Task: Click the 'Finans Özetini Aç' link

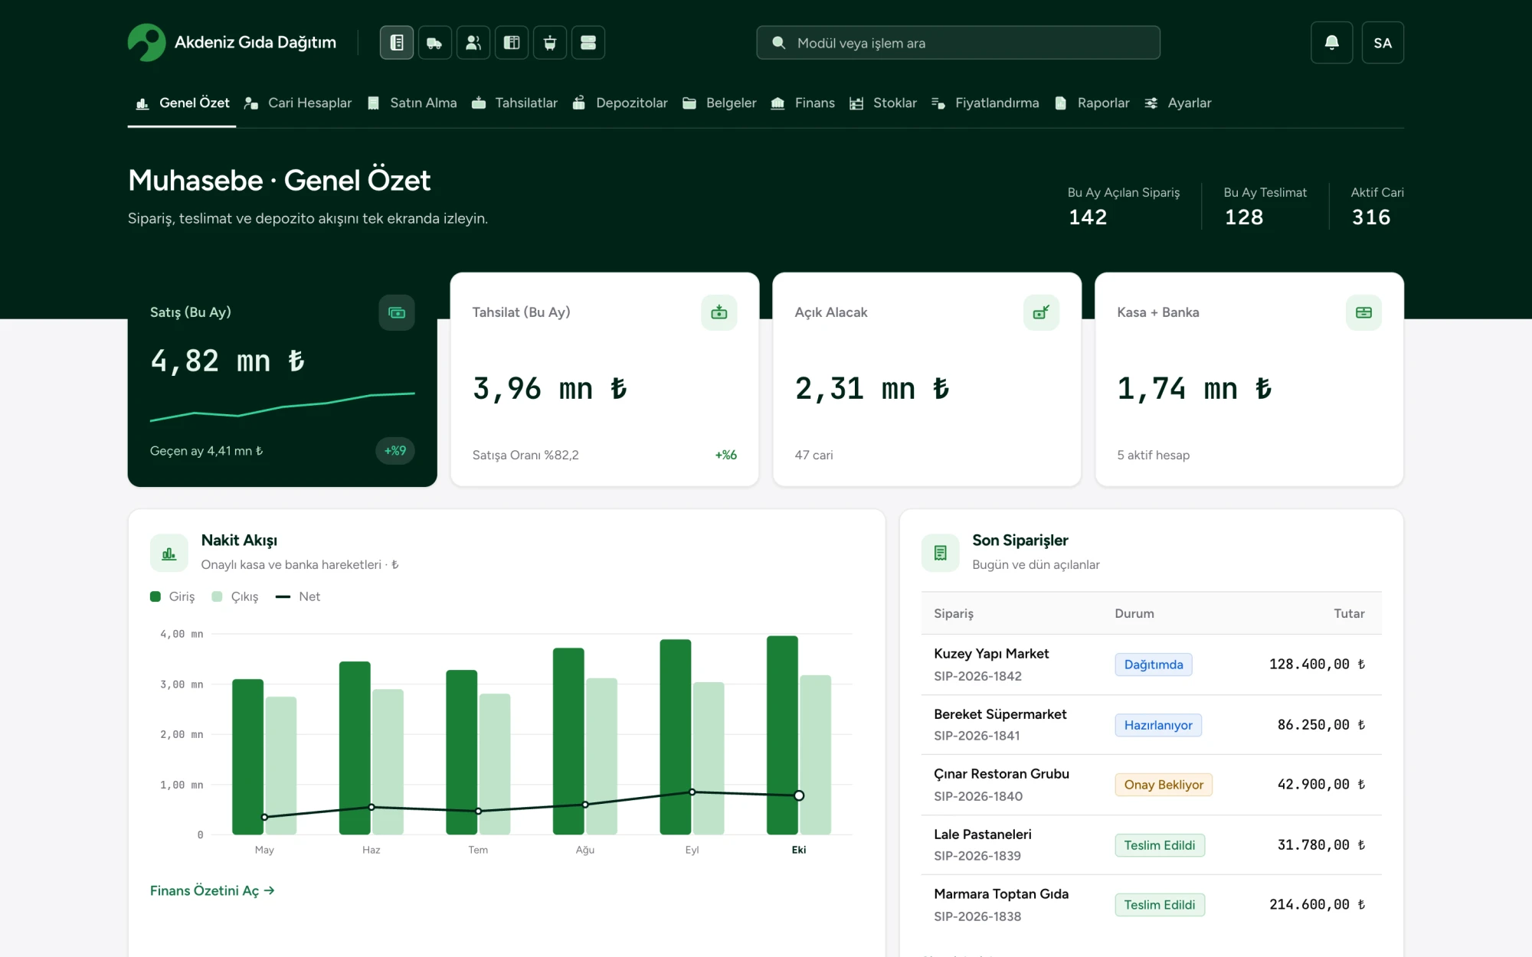Action: [212, 891]
